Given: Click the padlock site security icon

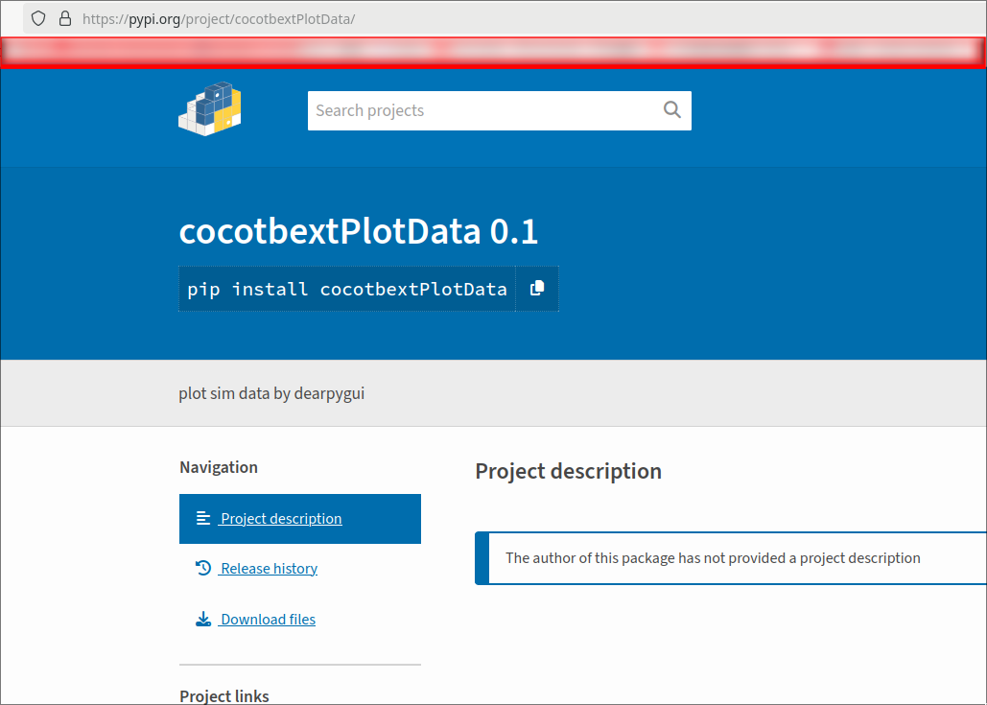Looking at the screenshot, I should (65, 18).
